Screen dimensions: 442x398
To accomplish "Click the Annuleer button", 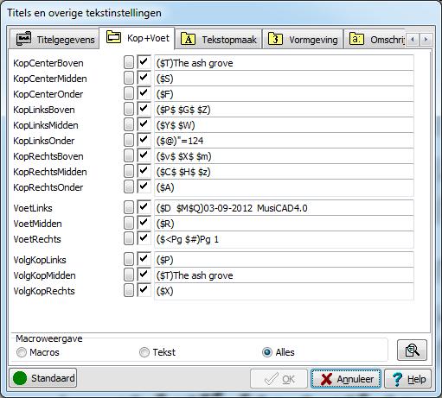I will (x=346, y=379).
